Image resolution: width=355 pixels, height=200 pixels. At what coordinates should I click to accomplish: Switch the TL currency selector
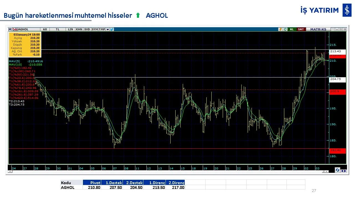point(57,29)
